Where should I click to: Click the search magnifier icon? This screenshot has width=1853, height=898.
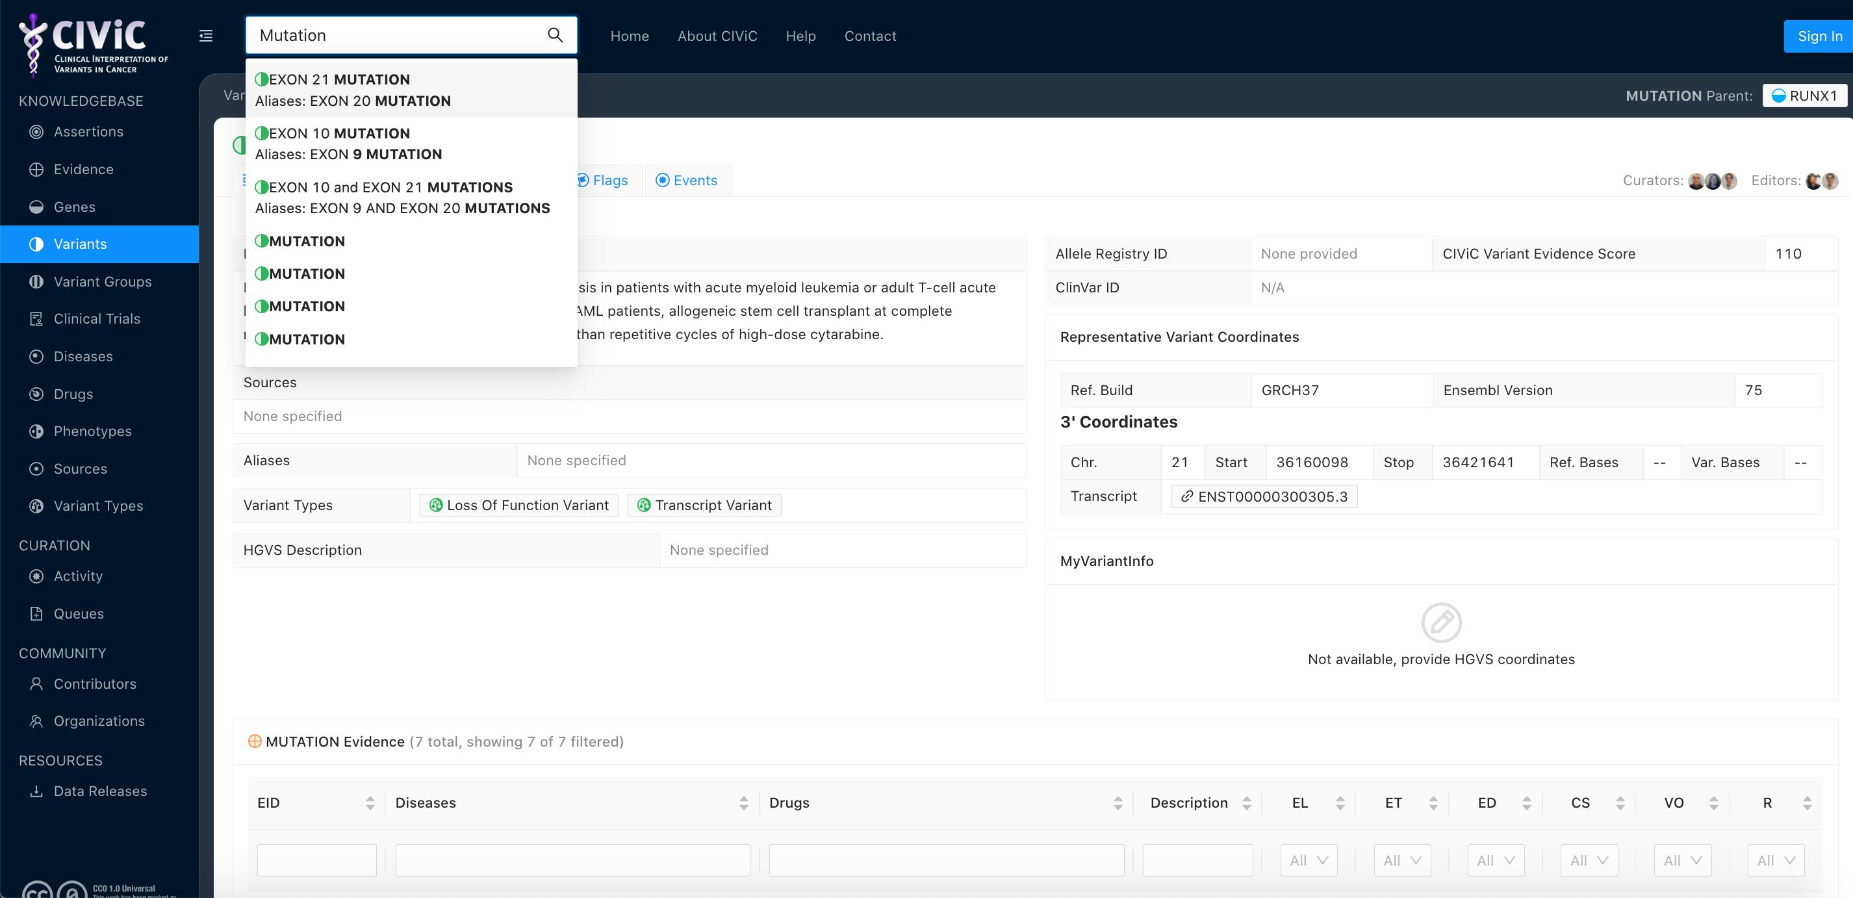click(555, 35)
